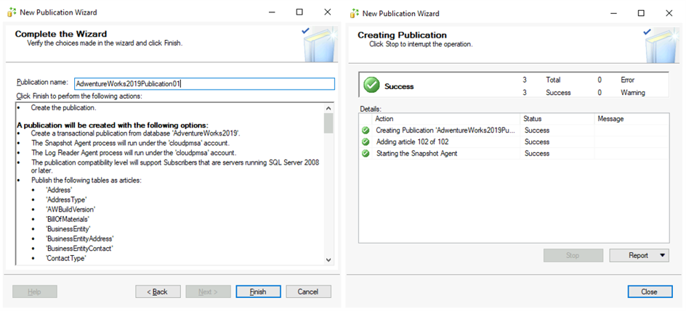Open the Report dropdown menu
686x311 pixels.
click(x=639, y=255)
